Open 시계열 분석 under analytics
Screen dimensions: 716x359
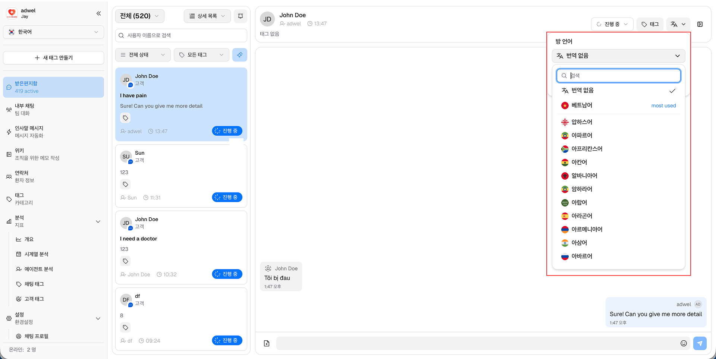click(36, 254)
